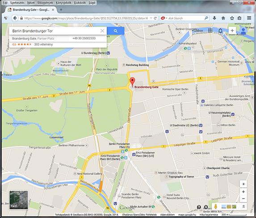Click the address bar URL field
Image resolution: width=256 pixels, height=218 pixels.
[x=86, y=18]
